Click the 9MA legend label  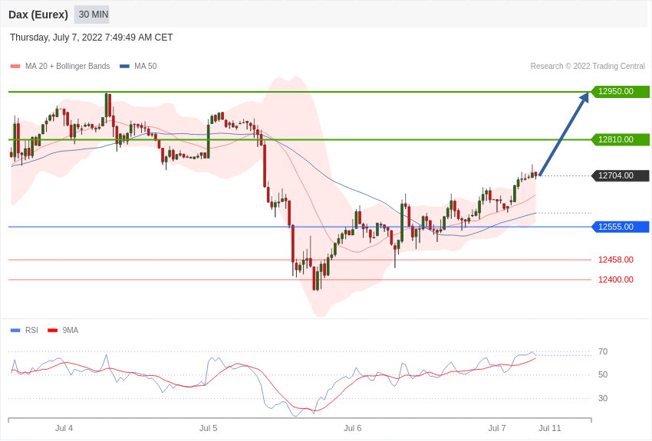(x=71, y=330)
